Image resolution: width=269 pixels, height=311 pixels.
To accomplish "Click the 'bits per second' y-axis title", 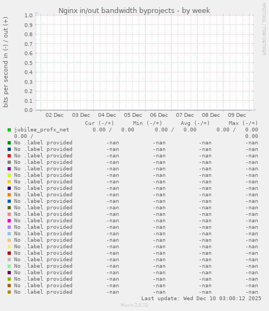I will (x=6, y=62).
